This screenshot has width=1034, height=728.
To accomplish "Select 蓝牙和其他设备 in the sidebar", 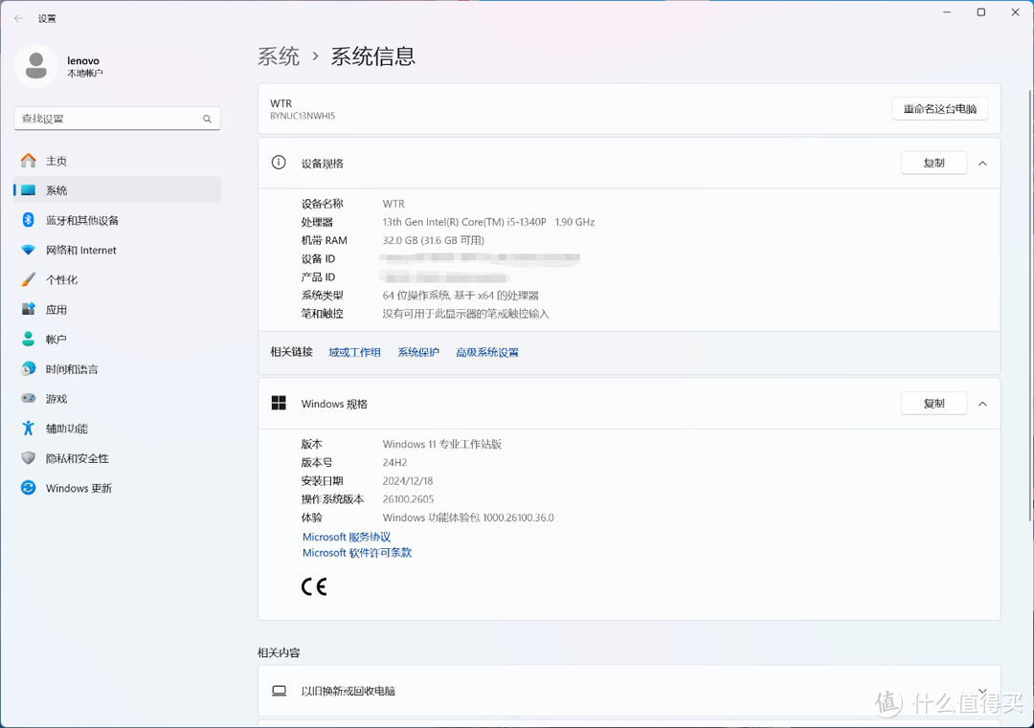I will click(x=118, y=220).
